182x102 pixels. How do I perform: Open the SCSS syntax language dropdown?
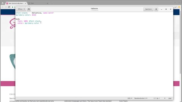point(130,98)
